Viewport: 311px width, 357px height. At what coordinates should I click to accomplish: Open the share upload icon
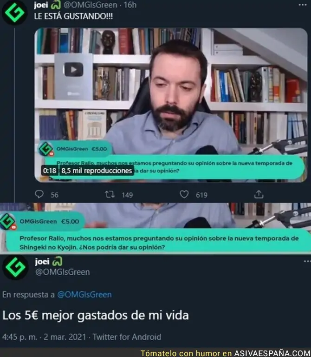coord(259,194)
